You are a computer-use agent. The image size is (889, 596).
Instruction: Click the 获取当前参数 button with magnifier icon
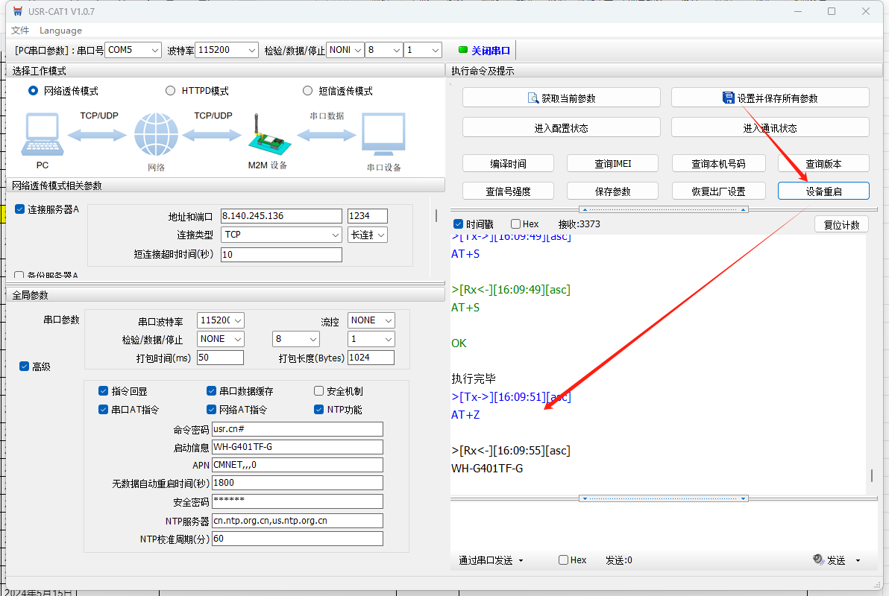click(561, 98)
